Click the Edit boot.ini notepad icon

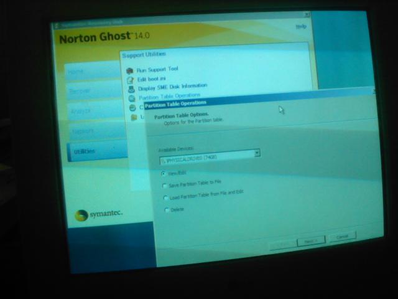130,80
